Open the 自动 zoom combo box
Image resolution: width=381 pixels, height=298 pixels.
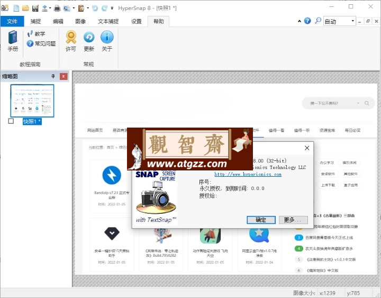(x=340, y=21)
